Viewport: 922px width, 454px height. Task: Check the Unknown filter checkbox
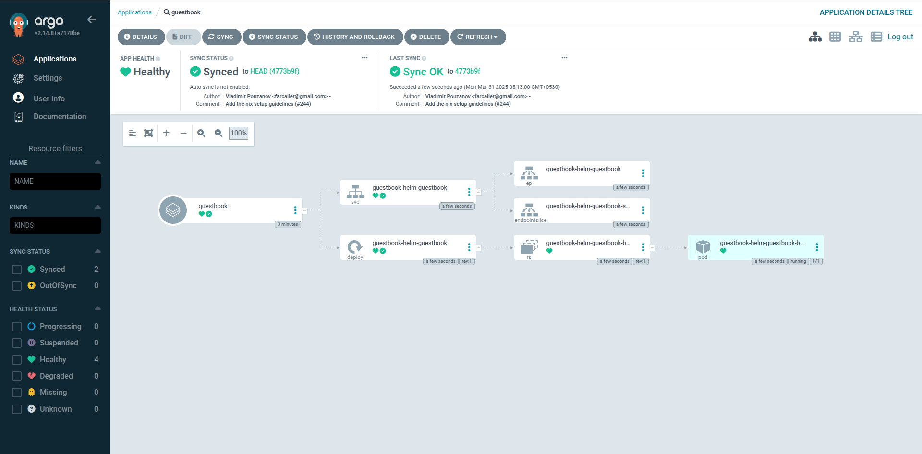pyautogui.click(x=17, y=409)
